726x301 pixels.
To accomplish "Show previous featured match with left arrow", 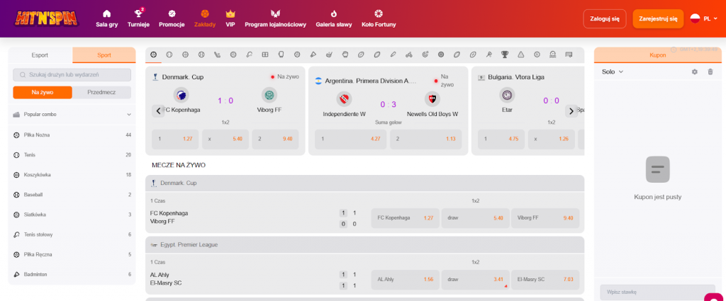I will tap(158, 111).
